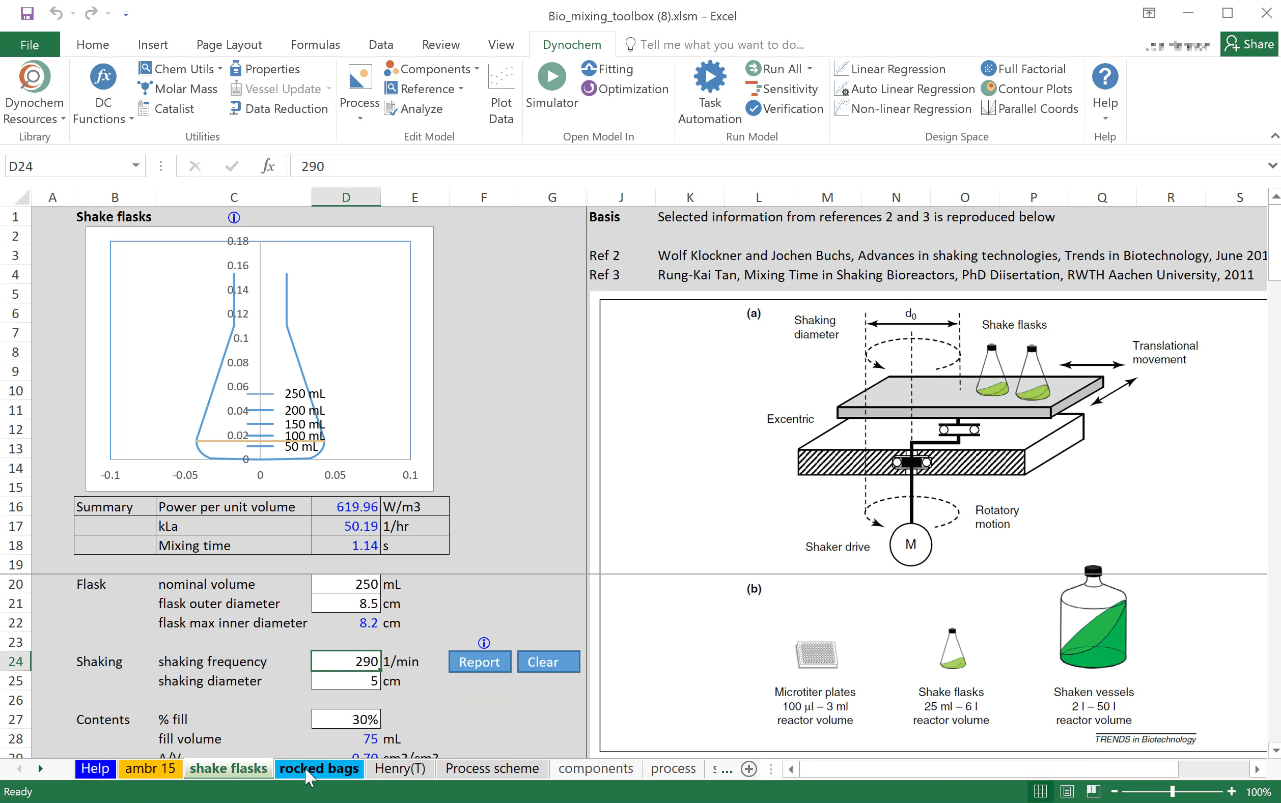
Task: Click the info icon beside Shake flasks
Action: click(x=234, y=217)
